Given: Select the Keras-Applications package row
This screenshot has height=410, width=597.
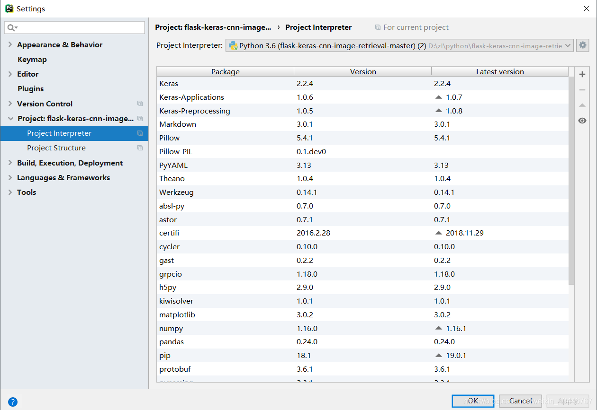Looking at the screenshot, I should pos(363,97).
